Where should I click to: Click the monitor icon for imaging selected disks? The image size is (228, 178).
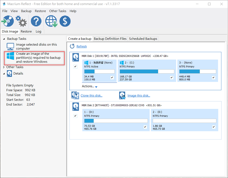pyautogui.click(x=11, y=46)
